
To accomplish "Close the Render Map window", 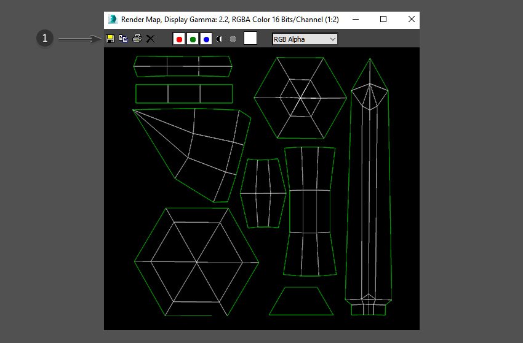I will click(x=412, y=20).
